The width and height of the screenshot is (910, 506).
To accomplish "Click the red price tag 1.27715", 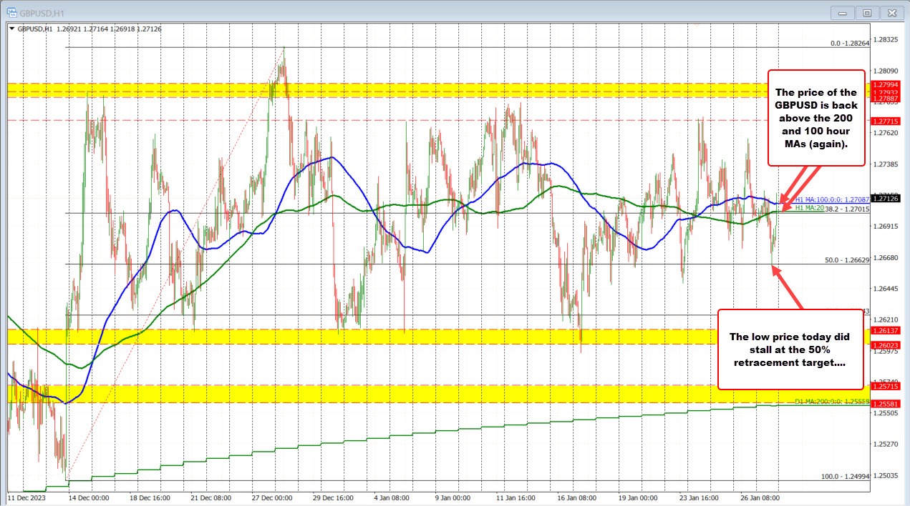I will coord(887,121).
